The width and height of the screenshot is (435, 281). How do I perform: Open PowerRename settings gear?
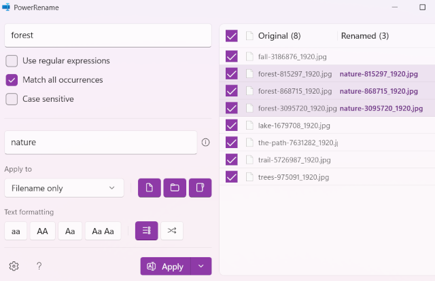click(14, 266)
